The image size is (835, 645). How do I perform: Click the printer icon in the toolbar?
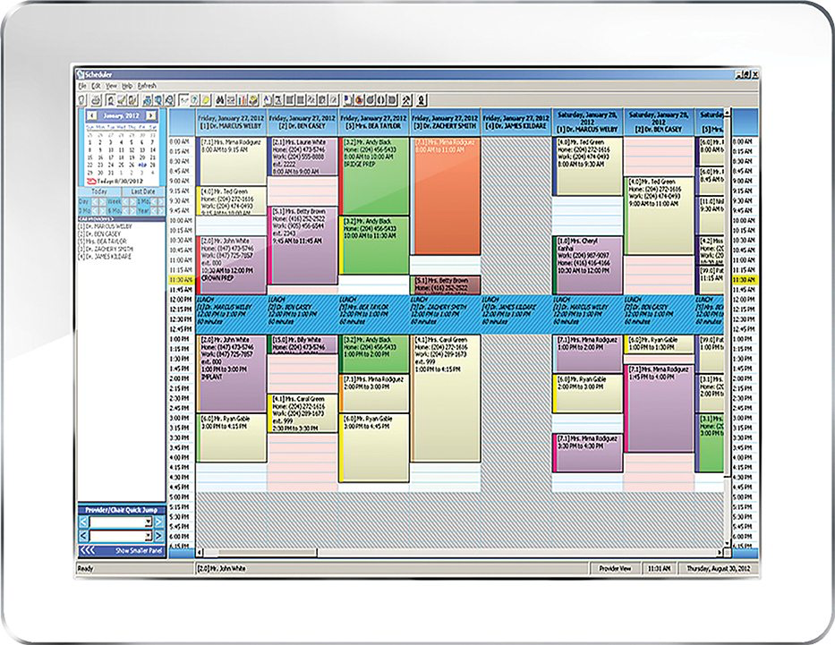97,99
